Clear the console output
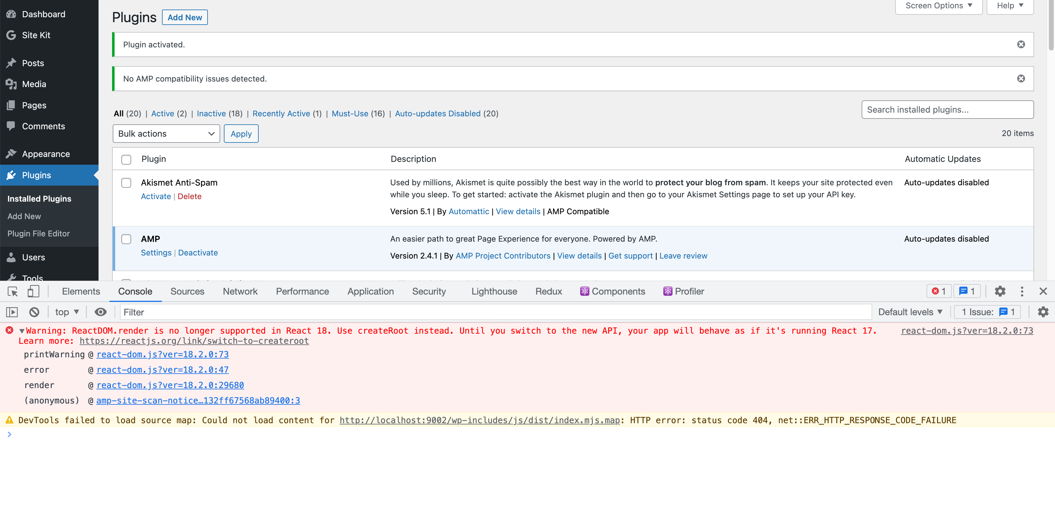The height and width of the screenshot is (506, 1055). (34, 311)
